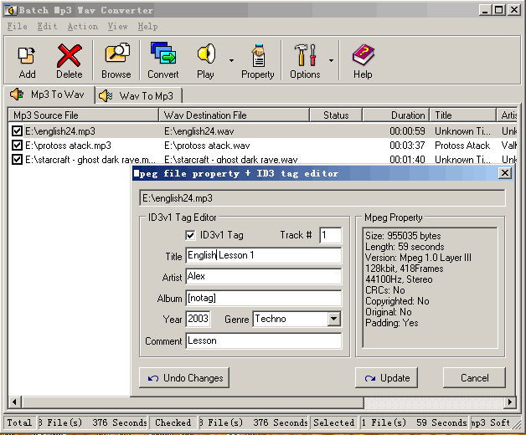Click the 00:03:37 duration cell
This screenshot has height=435, width=526.
pyautogui.click(x=407, y=146)
